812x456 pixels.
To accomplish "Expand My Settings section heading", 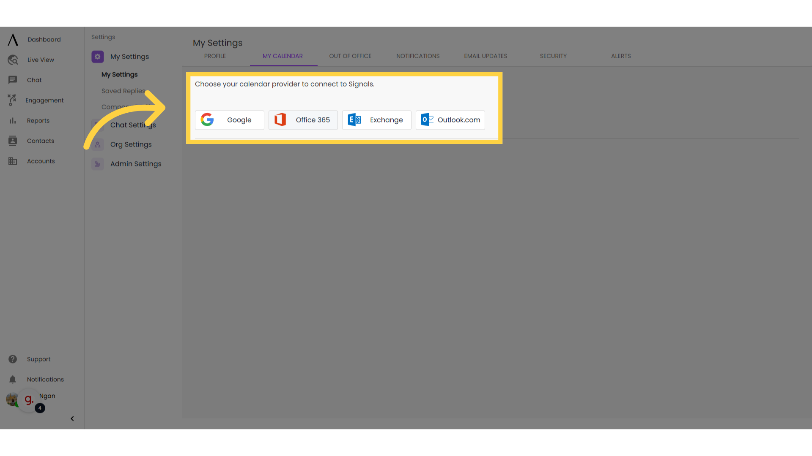I will tap(130, 57).
